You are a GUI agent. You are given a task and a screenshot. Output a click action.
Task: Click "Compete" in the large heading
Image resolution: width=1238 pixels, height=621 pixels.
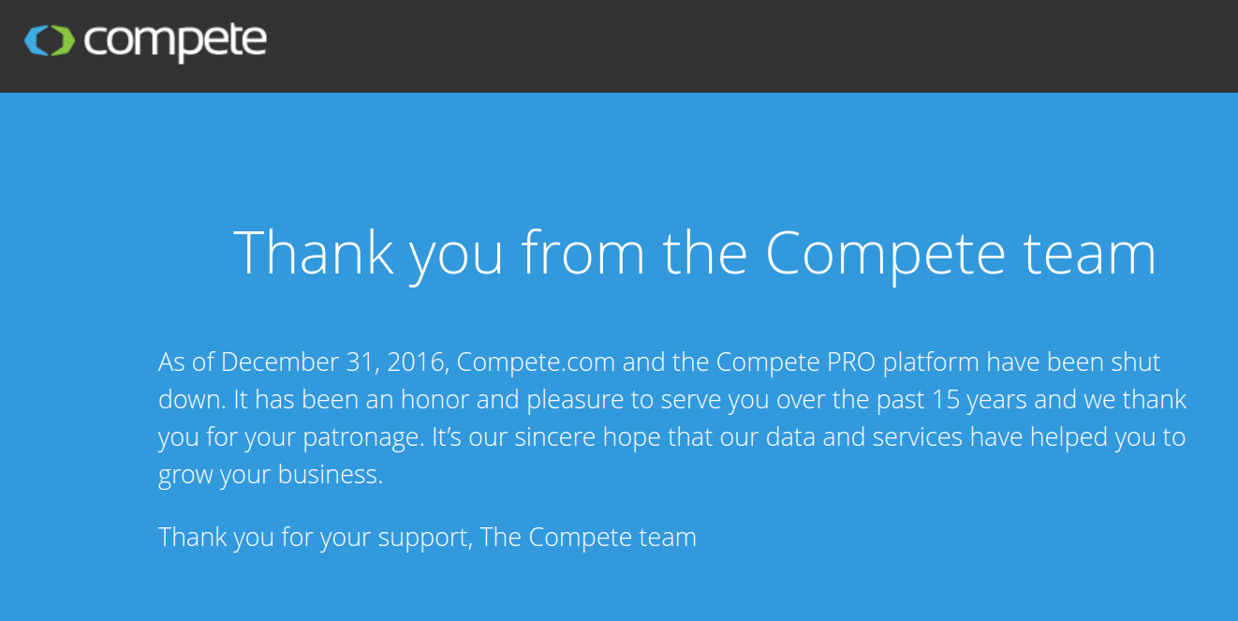885,252
